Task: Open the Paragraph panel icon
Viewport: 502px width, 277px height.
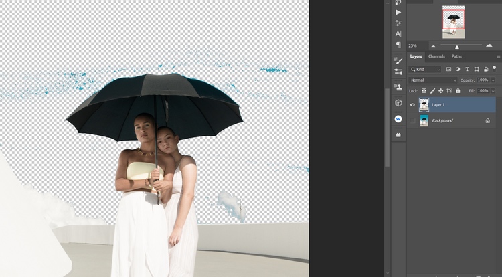Action: (x=398, y=45)
